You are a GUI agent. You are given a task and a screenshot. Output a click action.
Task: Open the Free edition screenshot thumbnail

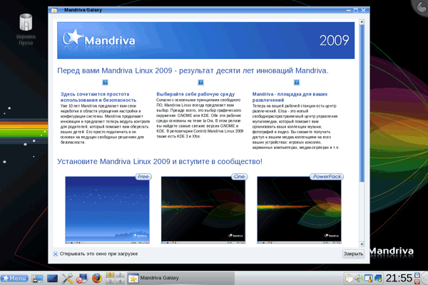107,210
